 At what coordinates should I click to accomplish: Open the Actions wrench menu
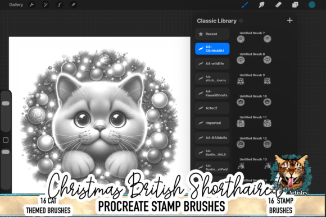click(x=31, y=4)
